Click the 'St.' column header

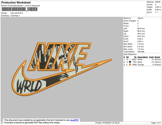135,57
